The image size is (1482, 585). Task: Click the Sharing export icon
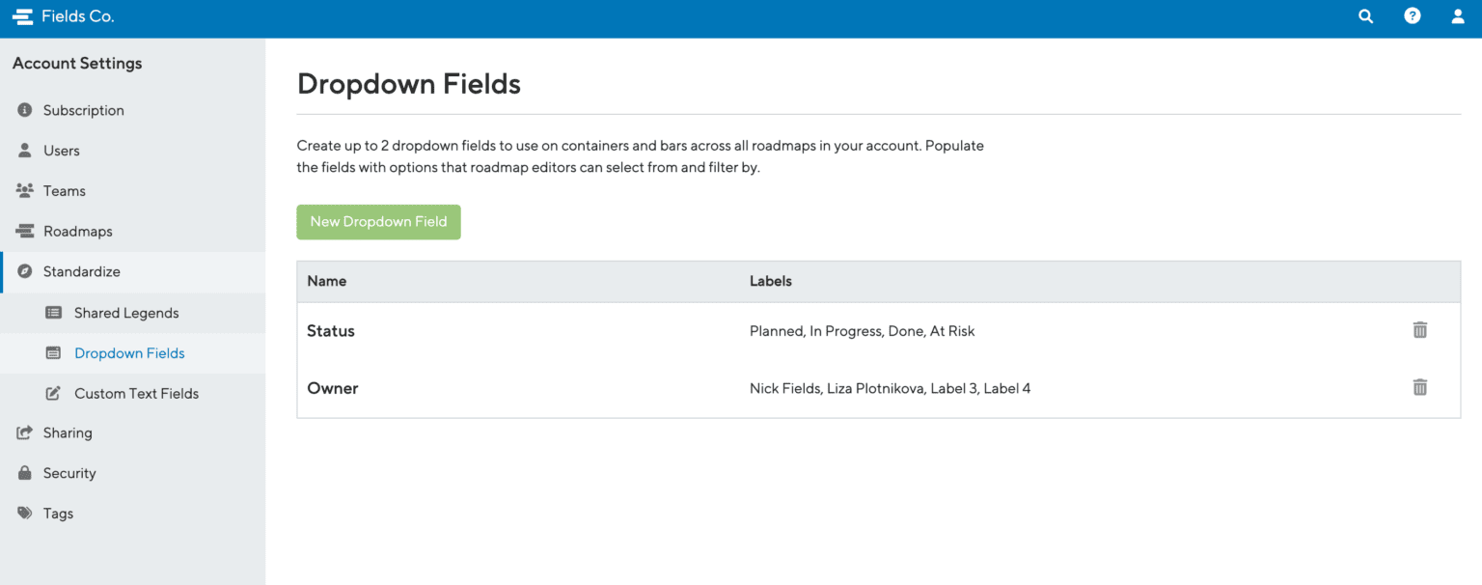(x=23, y=432)
